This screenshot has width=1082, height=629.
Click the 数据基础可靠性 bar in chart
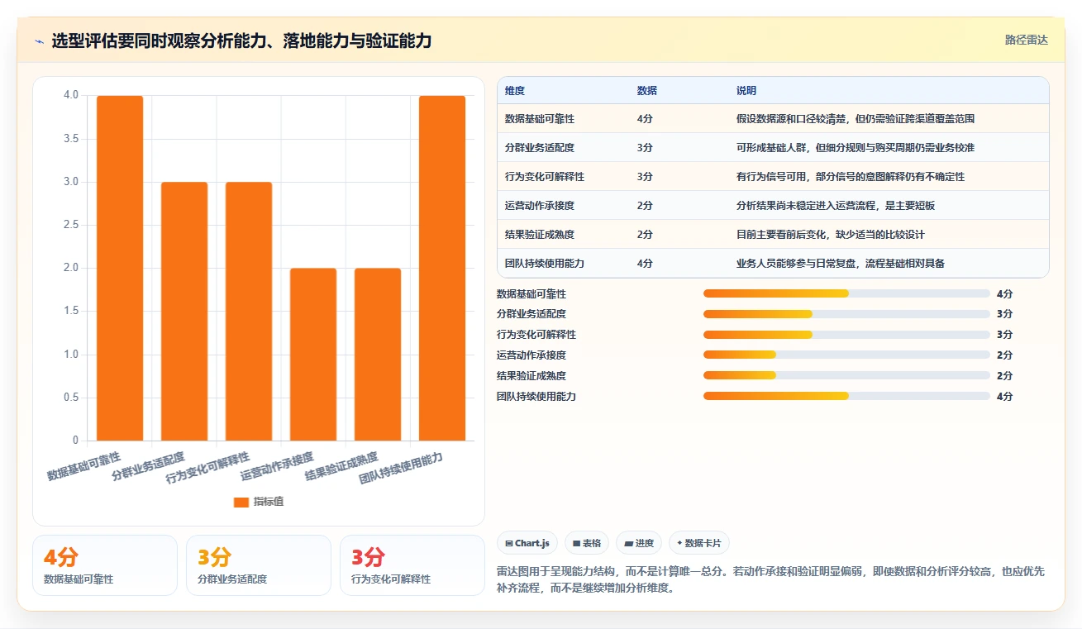pos(120,268)
